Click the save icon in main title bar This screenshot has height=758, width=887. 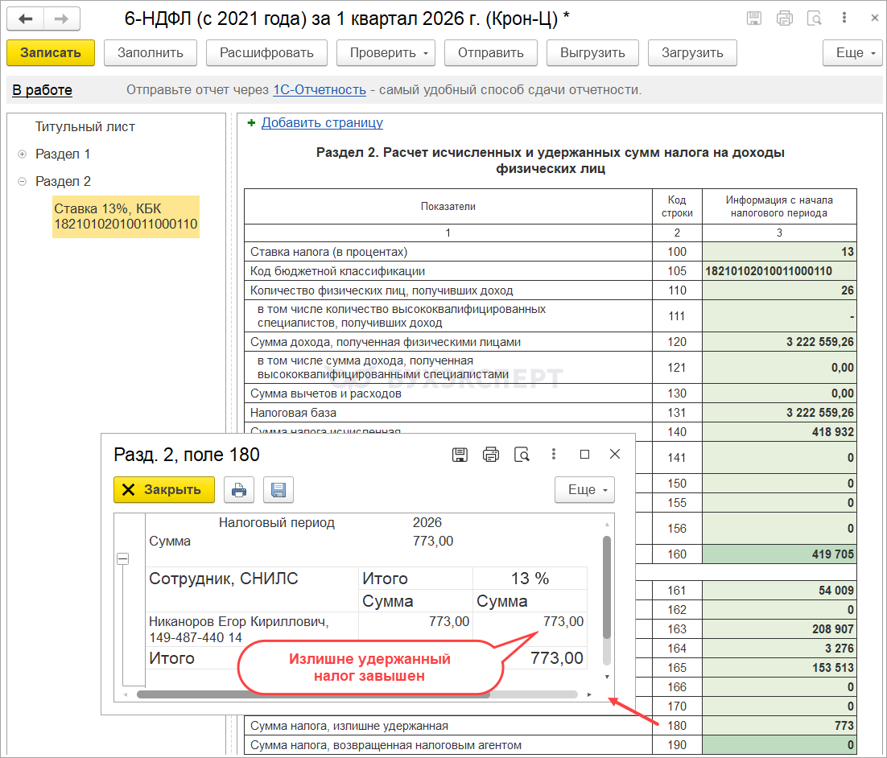click(754, 19)
